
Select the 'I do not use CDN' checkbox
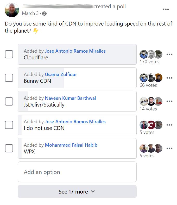(x=9, y=125)
